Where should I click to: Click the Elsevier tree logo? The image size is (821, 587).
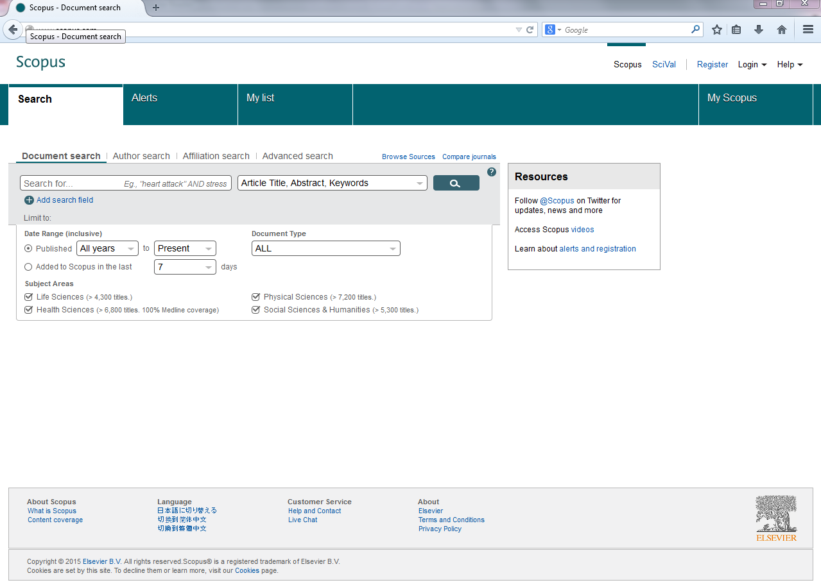(x=776, y=518)
